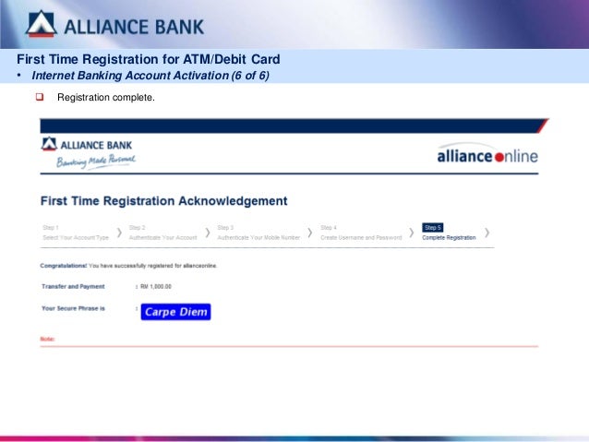Select Step 2 Authenticate Your Account
This screenshot has width=589, height=442.
162,233
